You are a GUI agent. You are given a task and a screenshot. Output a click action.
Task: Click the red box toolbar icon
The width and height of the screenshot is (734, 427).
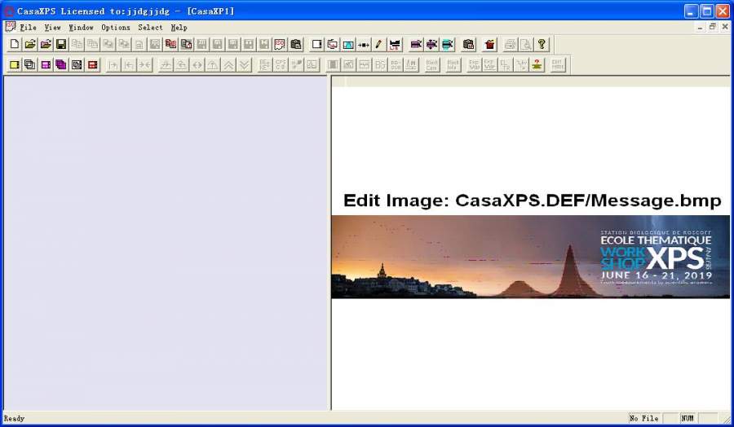[489, 45]
